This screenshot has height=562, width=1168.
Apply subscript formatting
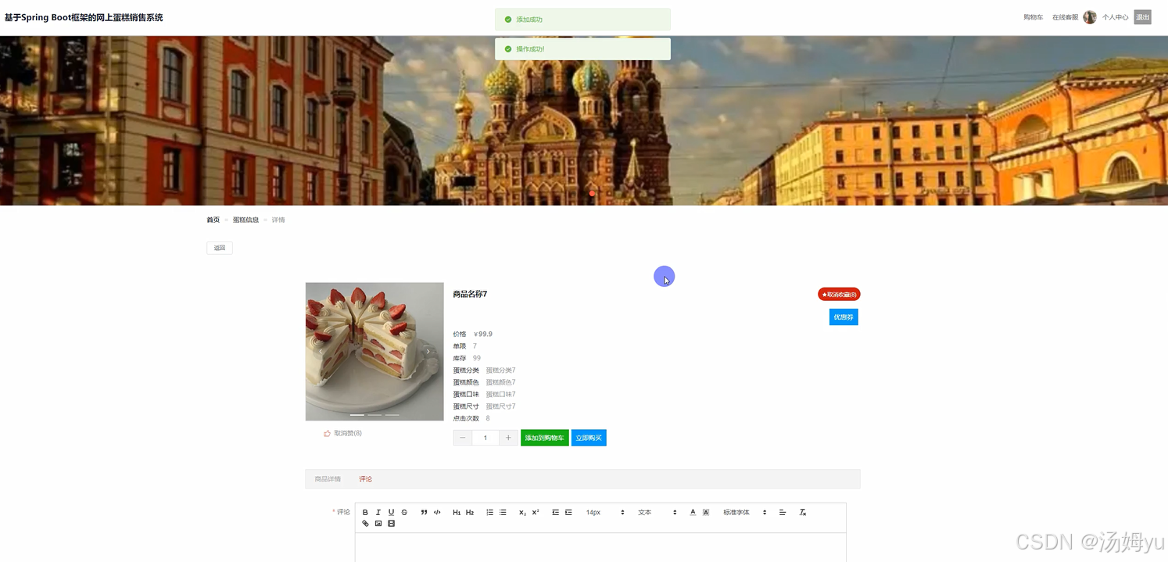pyautogui.click(x=522, y=513)
